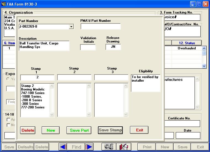The image size is (210, 152).
Task: Open the Part Number dropdown list
Action: tap(71, 27)
